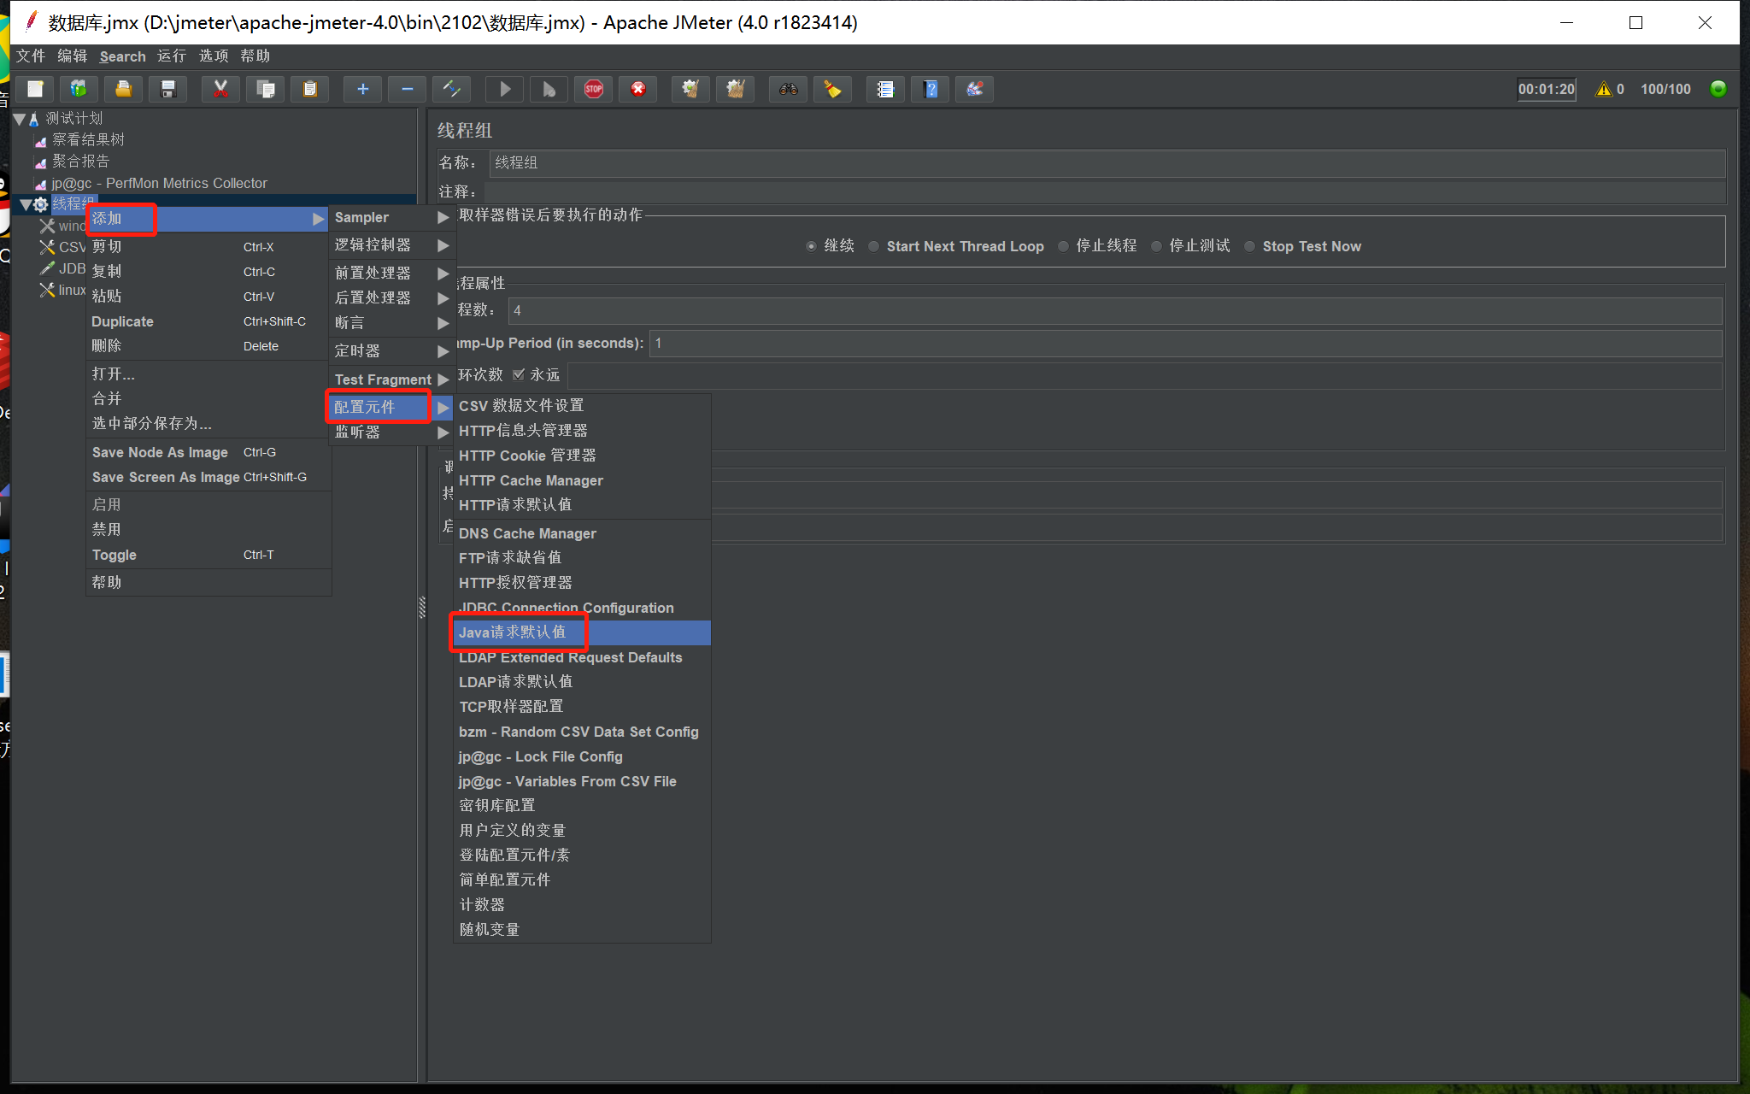Click the Ramp-Up Period input field
Viewport: 1750px width, 1094px height.
[x=1184, y=343]
